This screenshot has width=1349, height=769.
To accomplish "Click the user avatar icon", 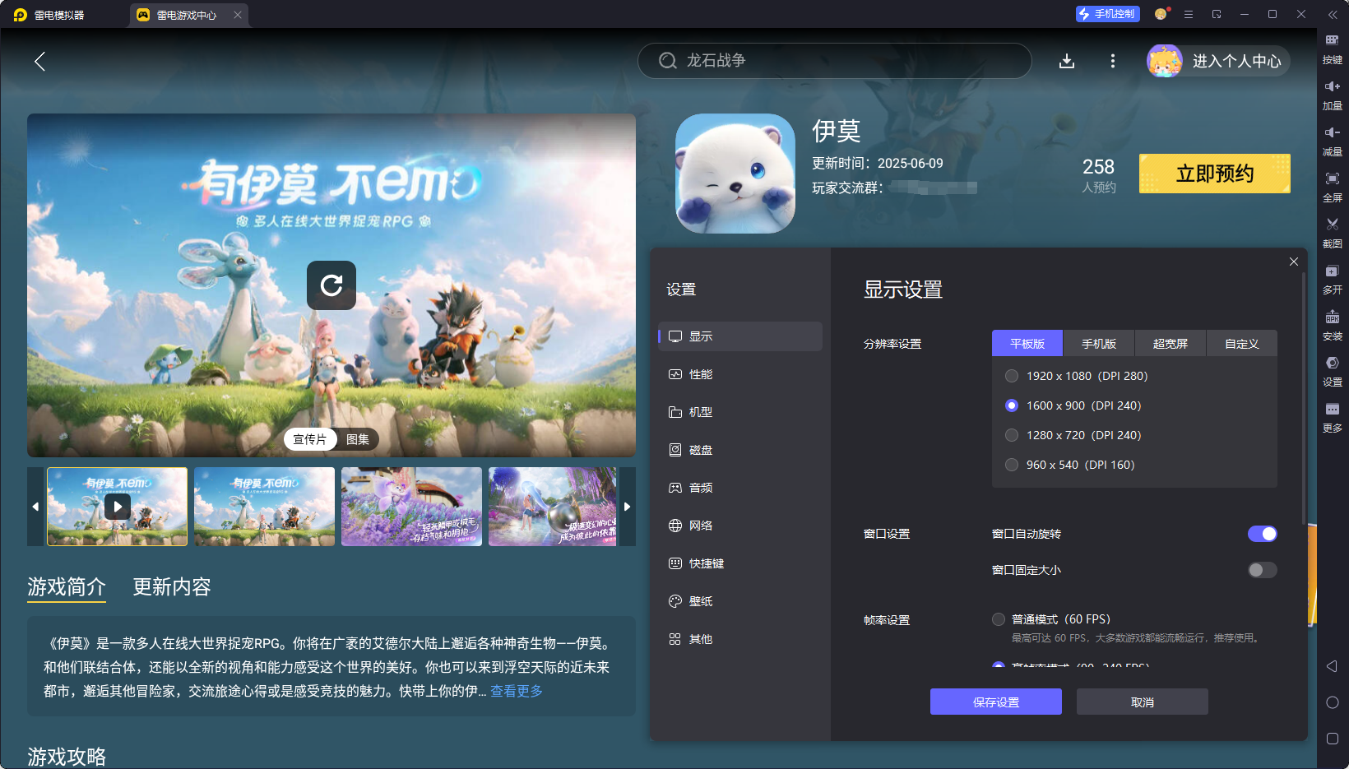I will point(1165,61).
